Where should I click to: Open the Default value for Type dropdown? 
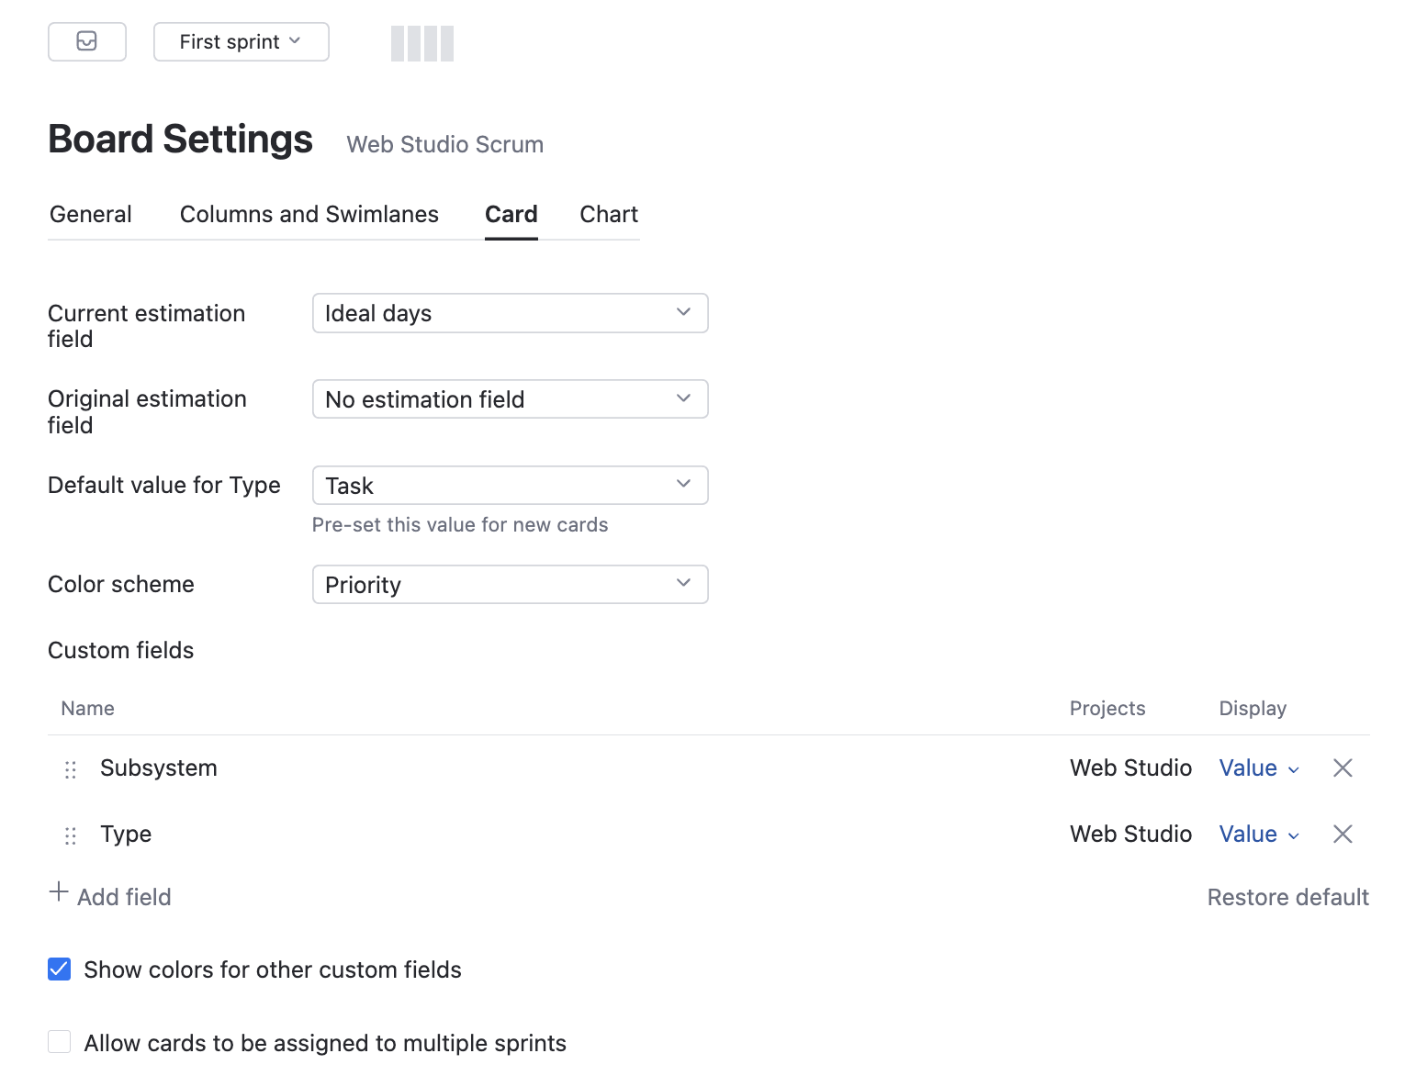click(x=510, y=485)
